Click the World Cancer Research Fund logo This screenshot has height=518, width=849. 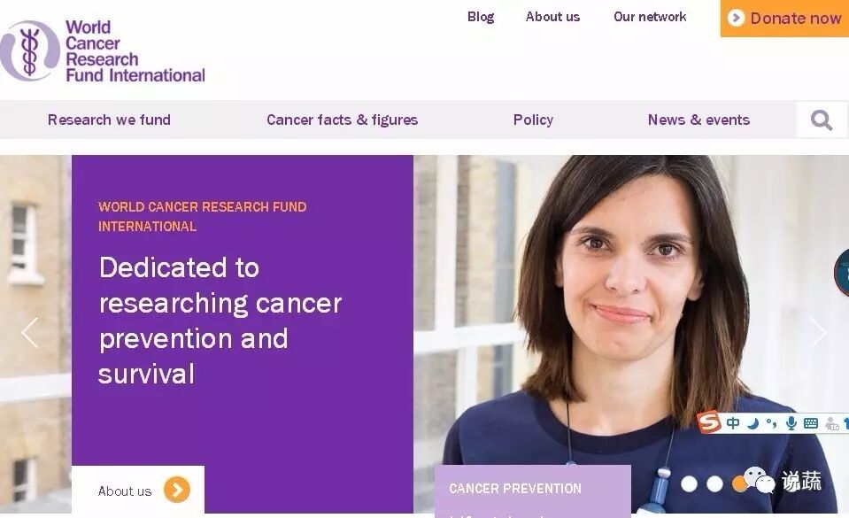(x=103, y=51)
